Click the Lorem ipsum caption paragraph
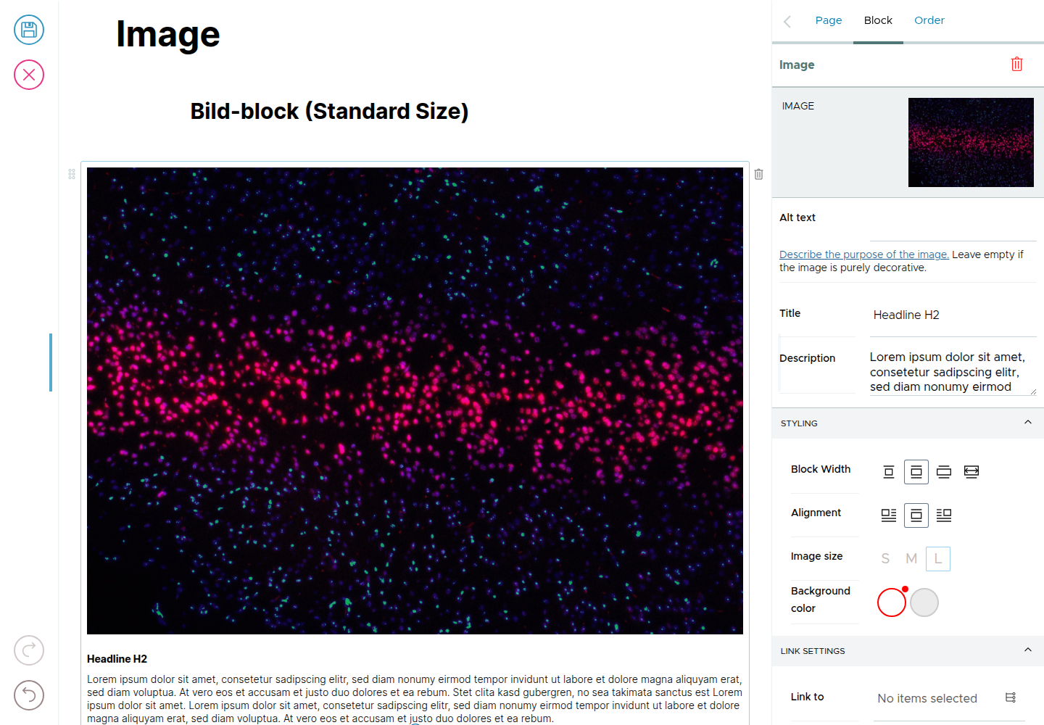This screenshot has width=1044, height=725. (x=415, y=699)
